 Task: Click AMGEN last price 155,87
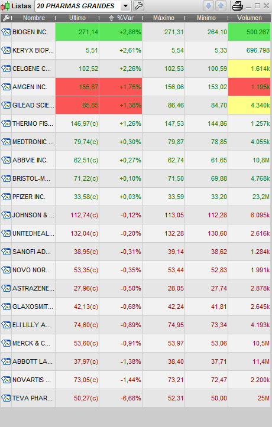pyautogui.click(x=88, y=87)
